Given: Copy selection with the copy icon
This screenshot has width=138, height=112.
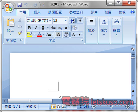Looking at the screenshot, I should click(x=20, y=27).
